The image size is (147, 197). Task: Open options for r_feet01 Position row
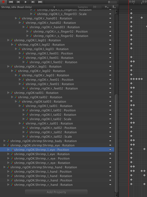110,80
